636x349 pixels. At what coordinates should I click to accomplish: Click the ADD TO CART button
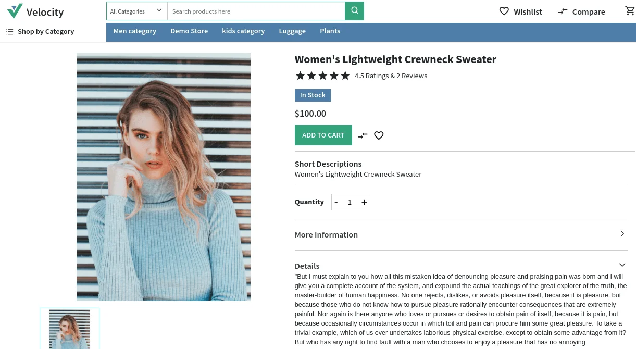pos(323,135)
